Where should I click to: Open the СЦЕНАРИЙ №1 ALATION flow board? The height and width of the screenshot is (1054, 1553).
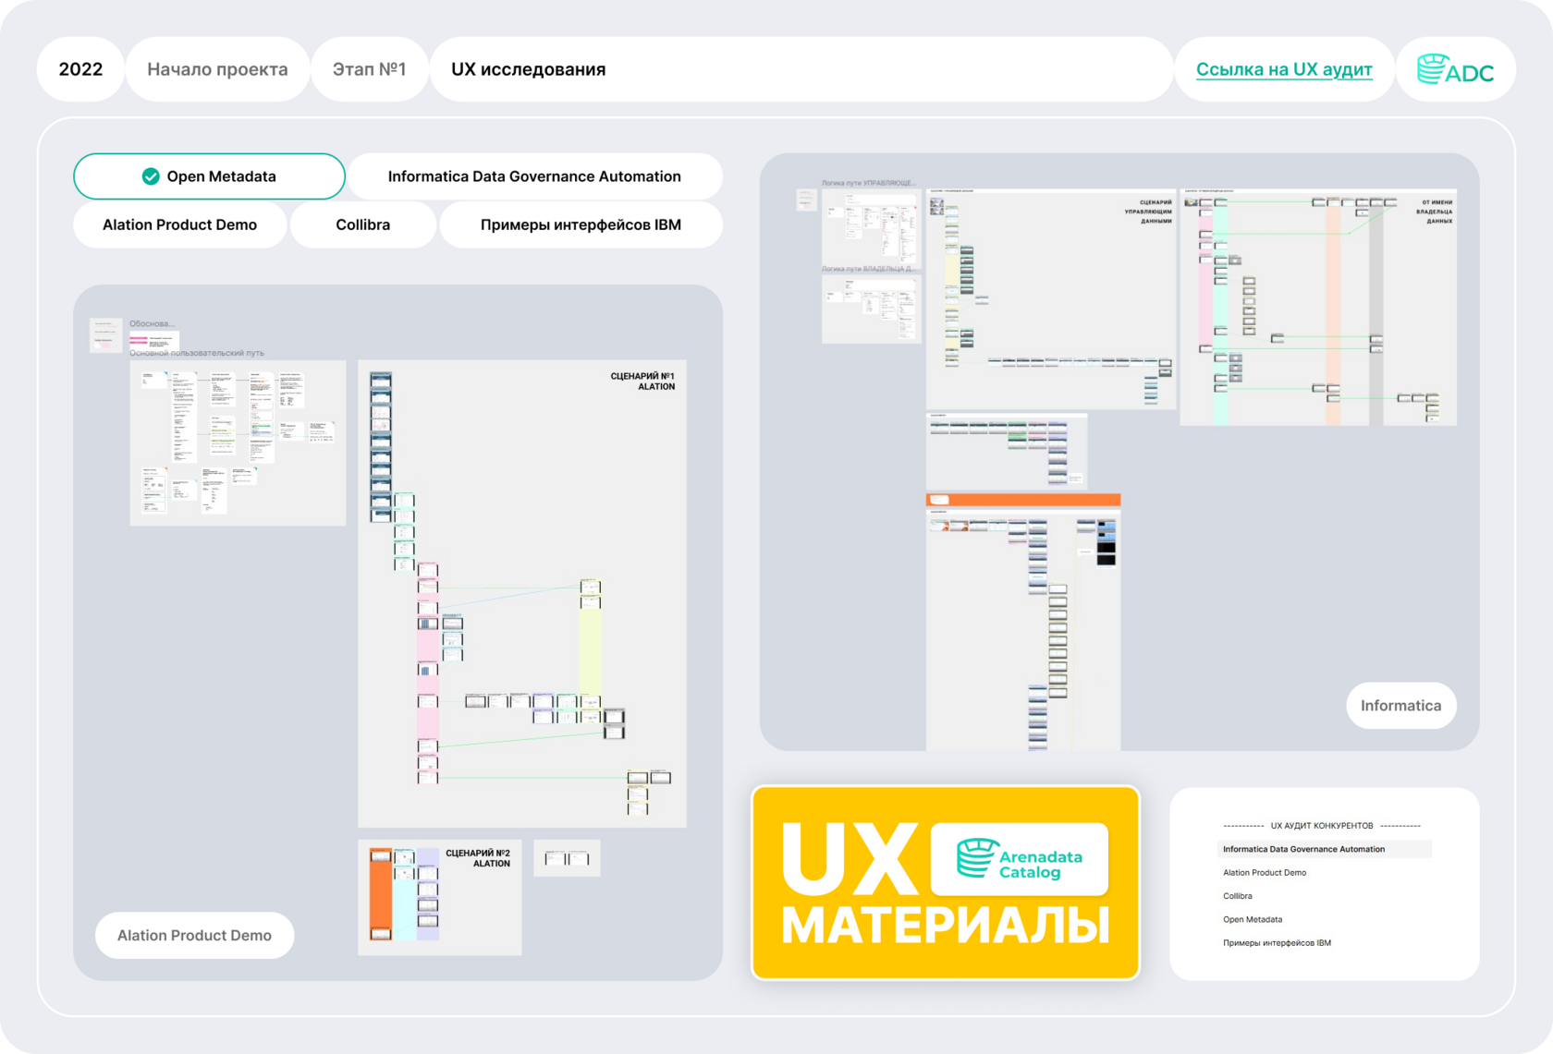(x=522, y=594)
